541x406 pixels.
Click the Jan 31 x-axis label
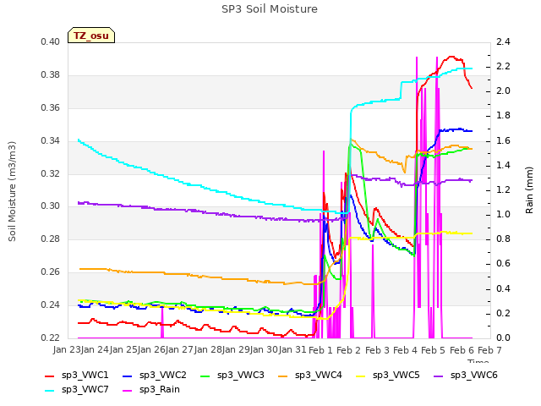click(292, 350)
